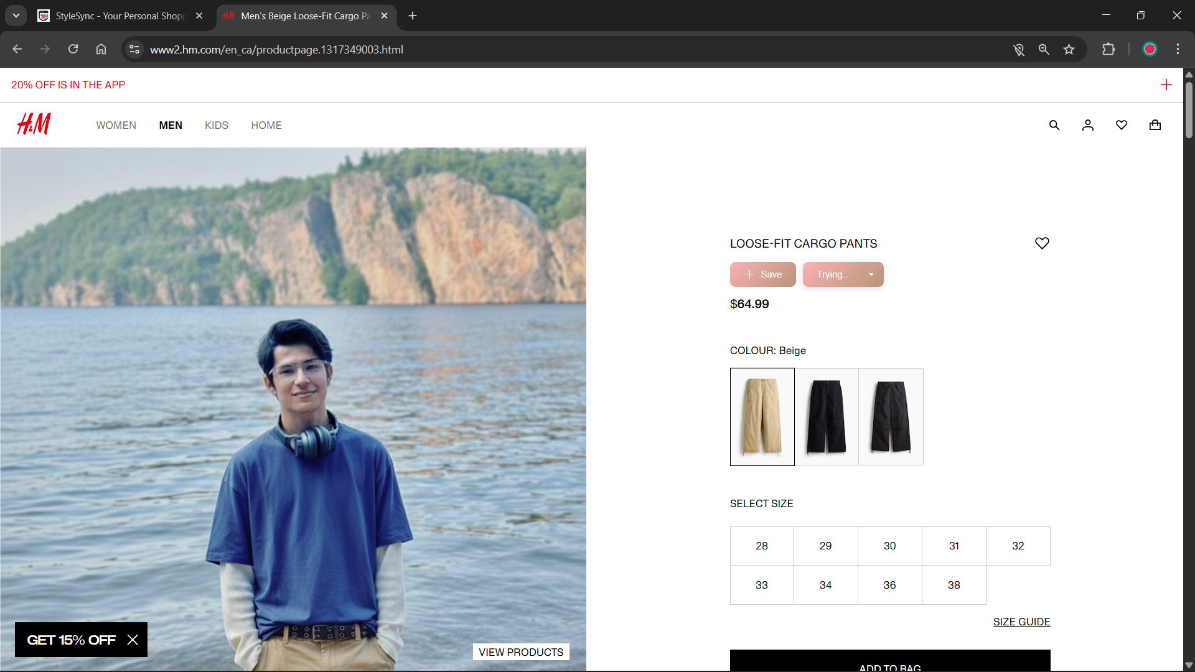This screenshot has width=1195, height=672.
Task: Open the H&M search icon
Action: (x=1054, y=125)
